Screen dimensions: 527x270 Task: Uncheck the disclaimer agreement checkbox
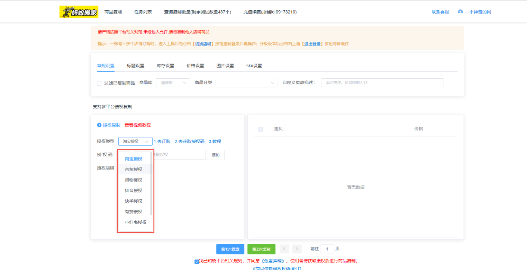197,261
